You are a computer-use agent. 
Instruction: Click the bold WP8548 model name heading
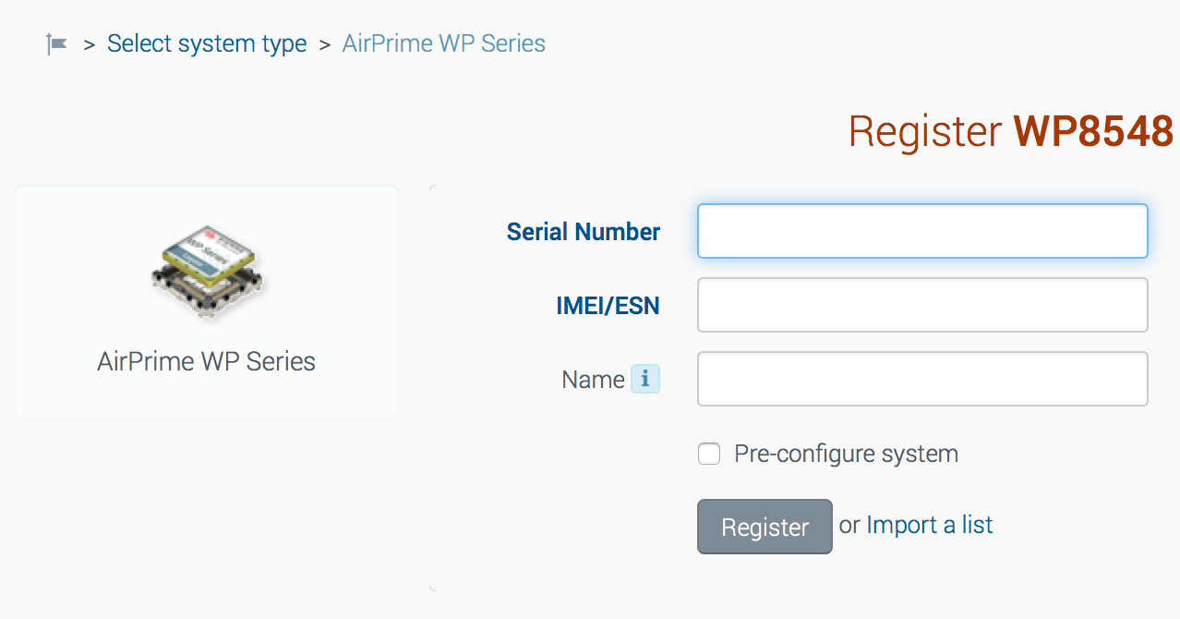coord(1094,131)
